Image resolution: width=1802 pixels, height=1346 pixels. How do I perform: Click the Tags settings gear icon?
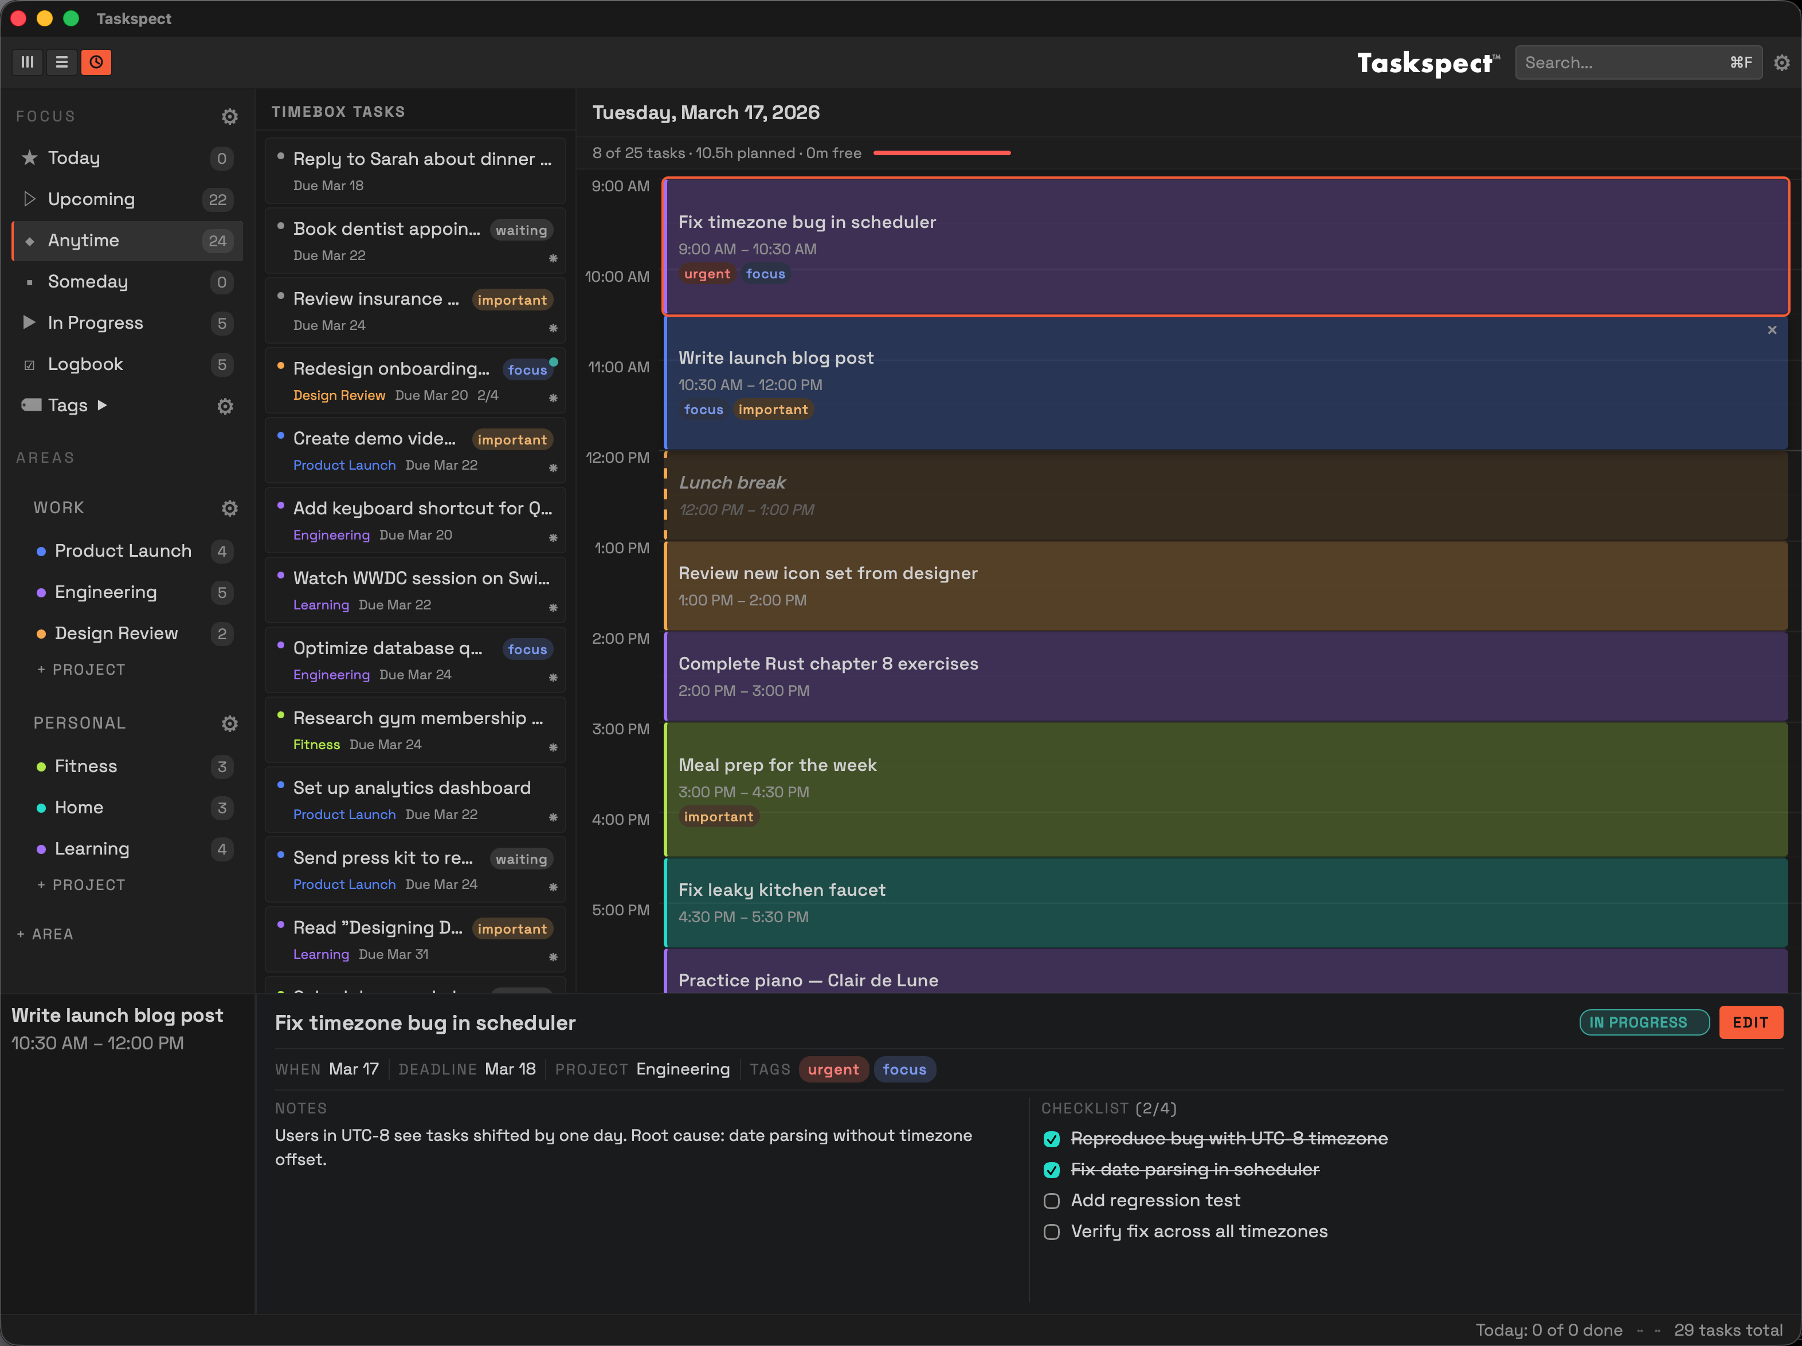[225, 406]
